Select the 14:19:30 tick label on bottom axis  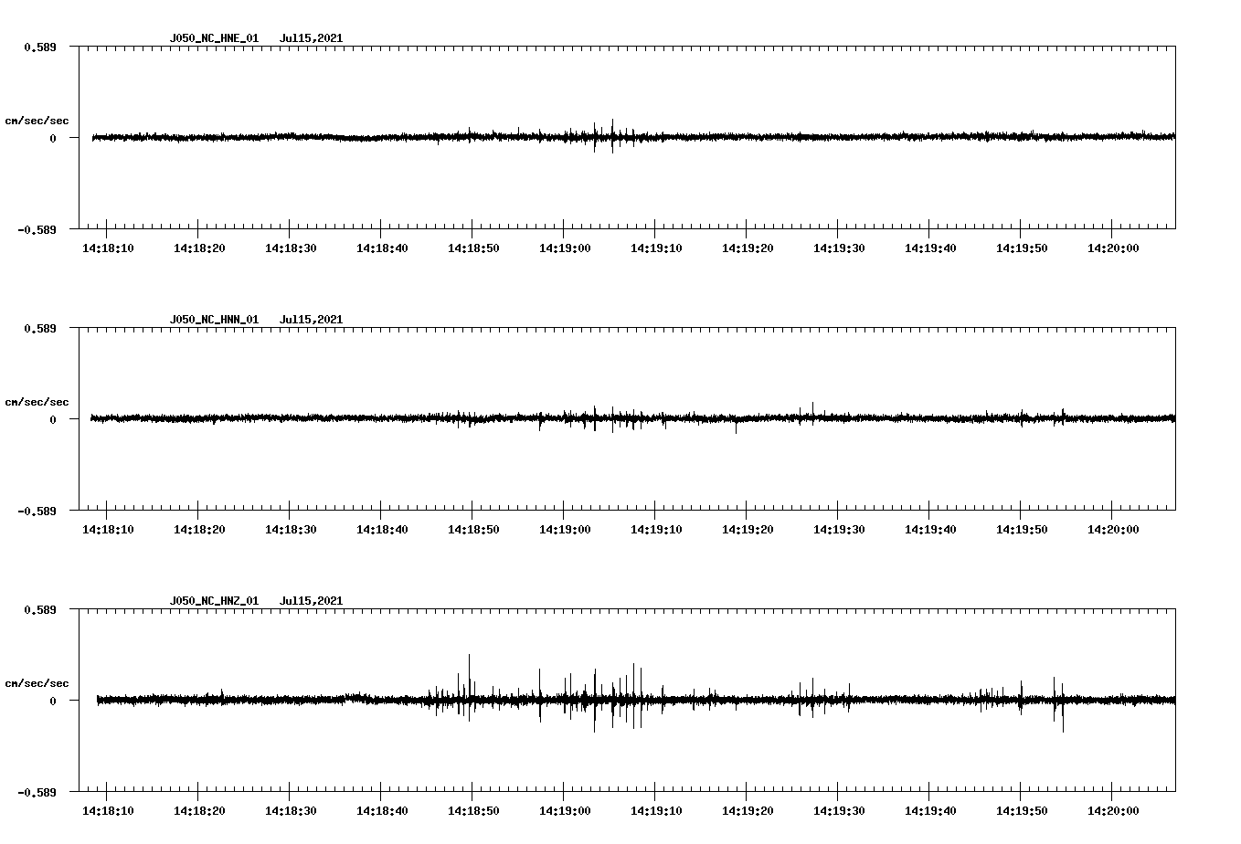click(x=839, y=807)
